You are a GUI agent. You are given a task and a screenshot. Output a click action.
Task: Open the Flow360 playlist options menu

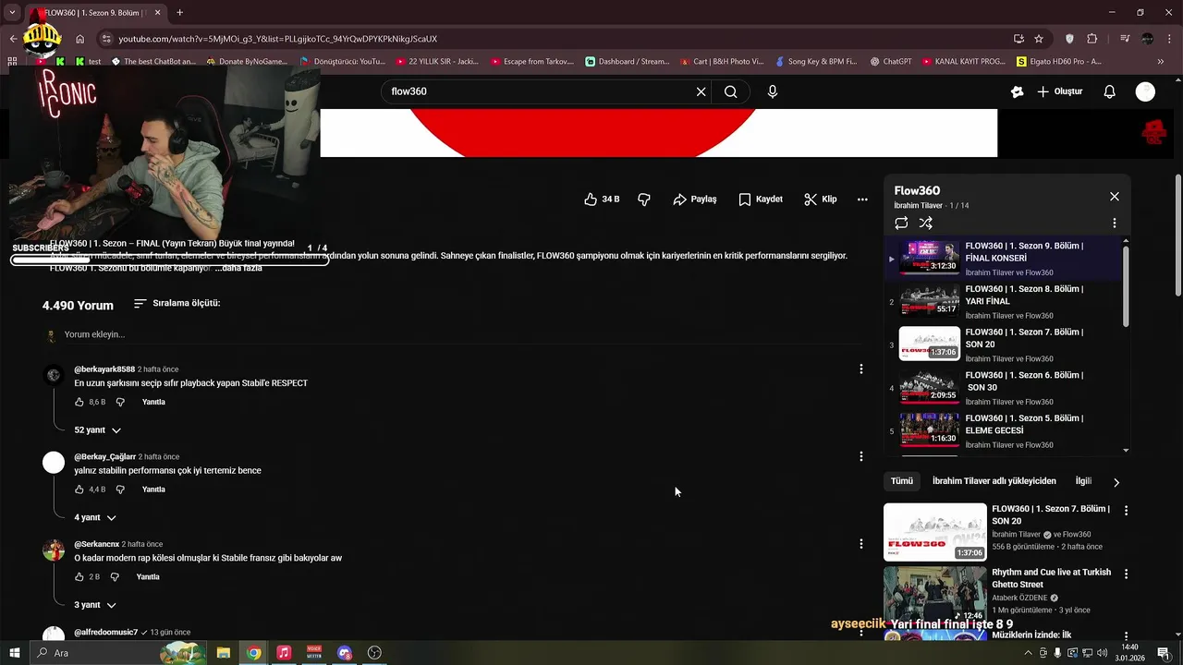click(1115, 223)
